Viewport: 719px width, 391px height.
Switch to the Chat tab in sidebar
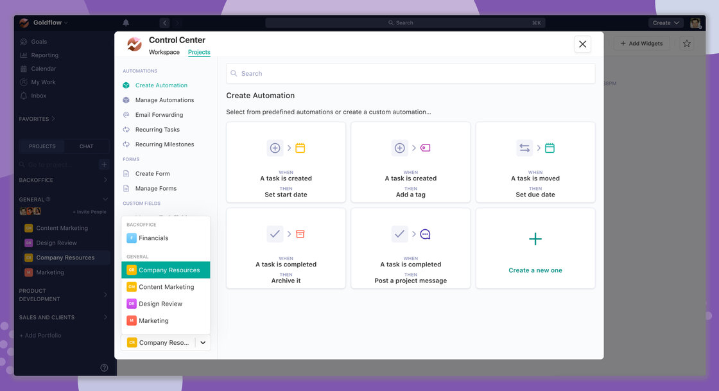pyautogui.click(x=86, y=146)
